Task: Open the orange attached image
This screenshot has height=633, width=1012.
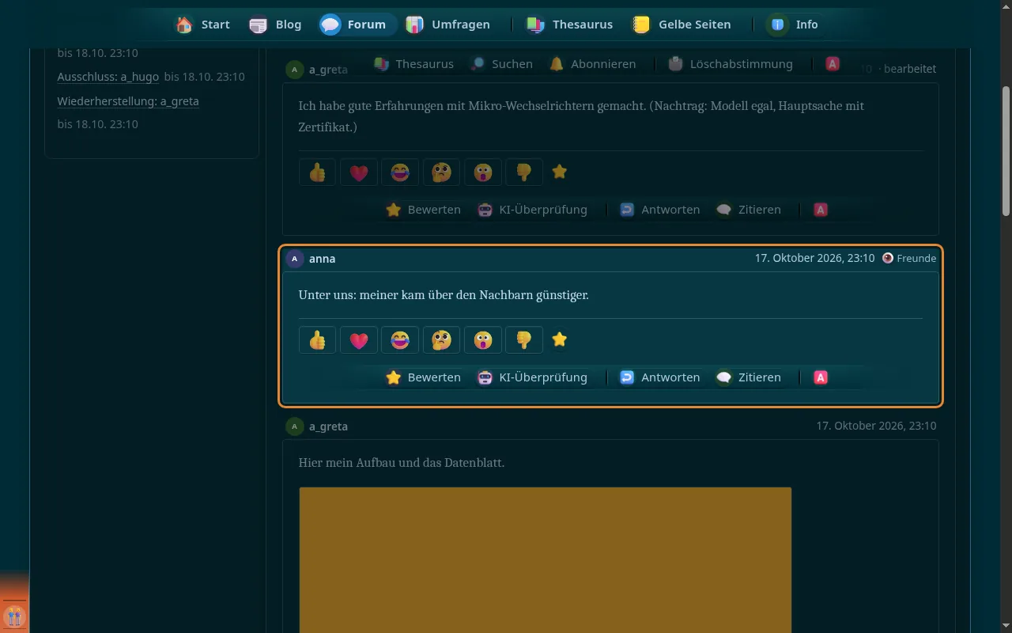Action: pyautogui.click(x=545, y=559)
